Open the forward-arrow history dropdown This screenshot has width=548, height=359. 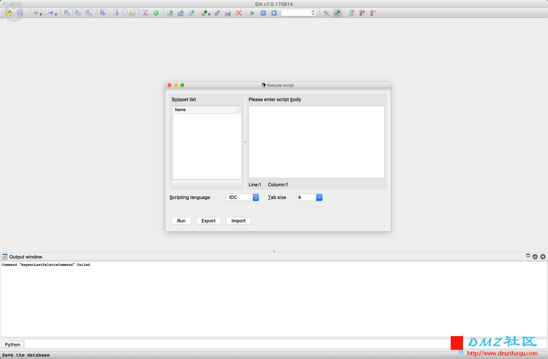pyautogui.click(x=56, y=14)
